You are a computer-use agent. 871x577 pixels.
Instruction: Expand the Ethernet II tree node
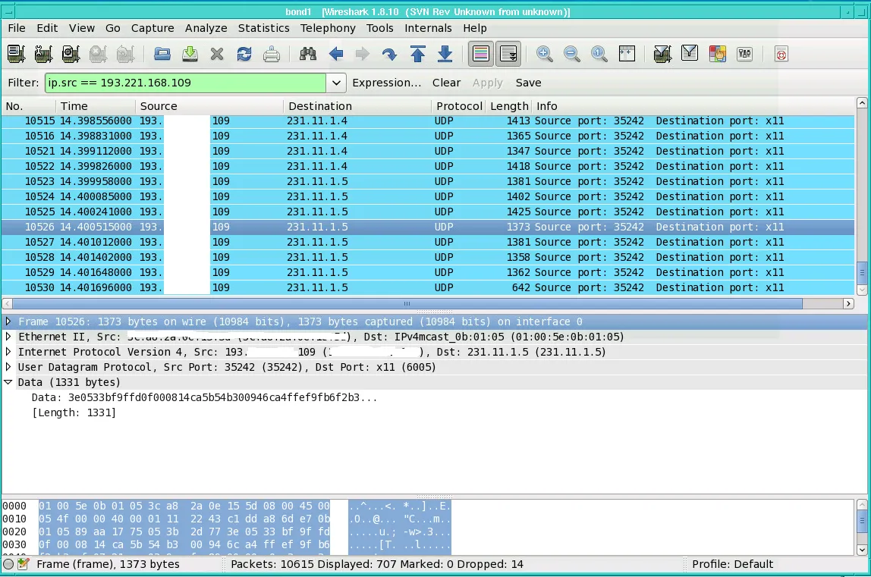[x=8, y=337]
